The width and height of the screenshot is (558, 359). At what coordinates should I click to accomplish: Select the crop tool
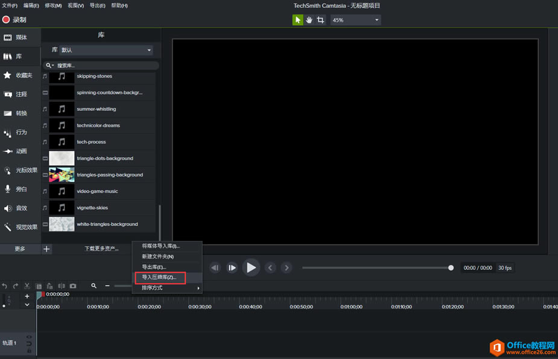point(320,20)
